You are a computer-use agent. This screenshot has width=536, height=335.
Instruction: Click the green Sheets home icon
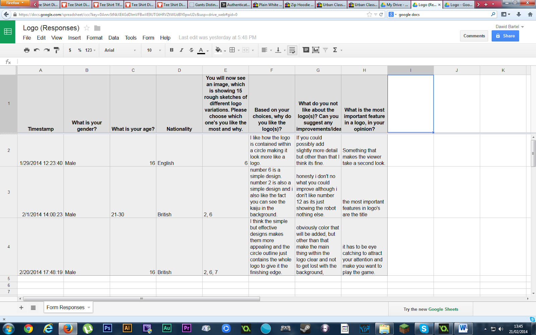8,32
